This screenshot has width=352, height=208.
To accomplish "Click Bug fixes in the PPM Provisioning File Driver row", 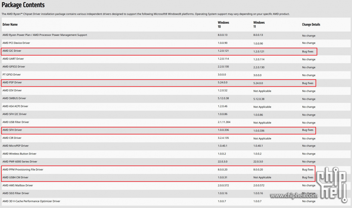I will point(307,170).
